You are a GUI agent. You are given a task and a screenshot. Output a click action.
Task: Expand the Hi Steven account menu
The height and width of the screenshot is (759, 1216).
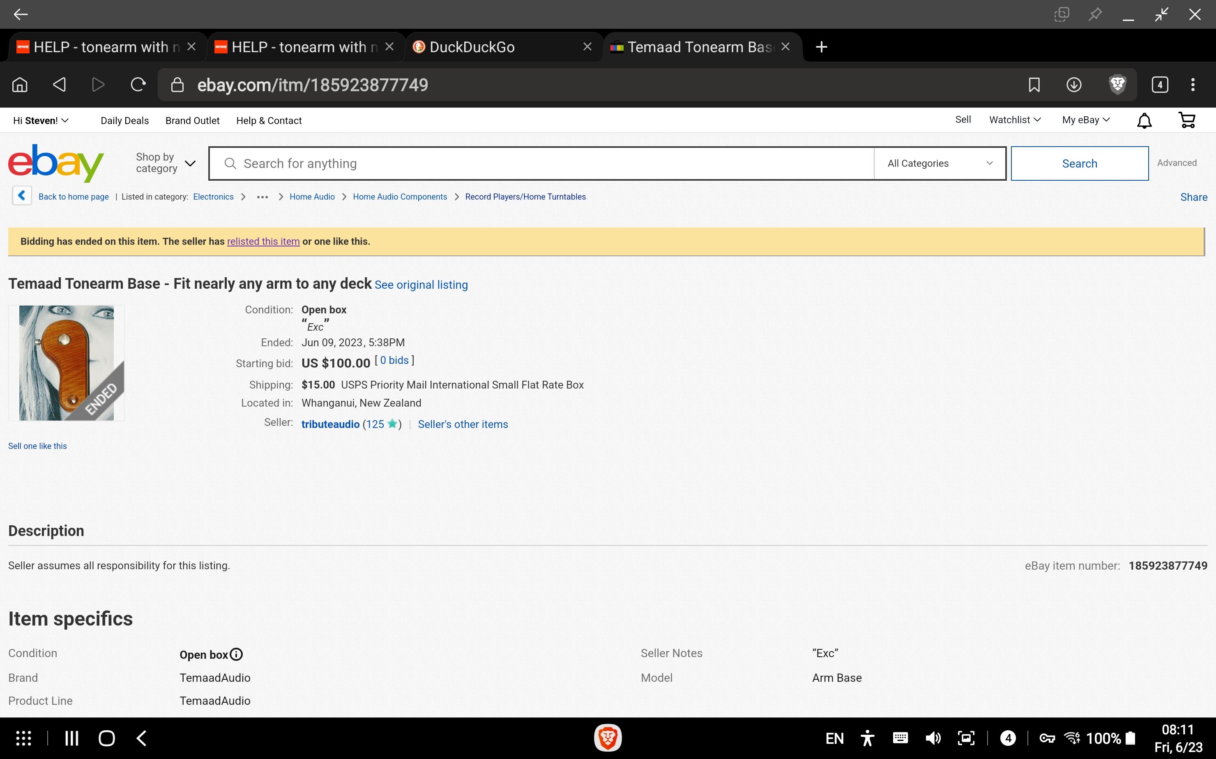click(x=41, y=120)
